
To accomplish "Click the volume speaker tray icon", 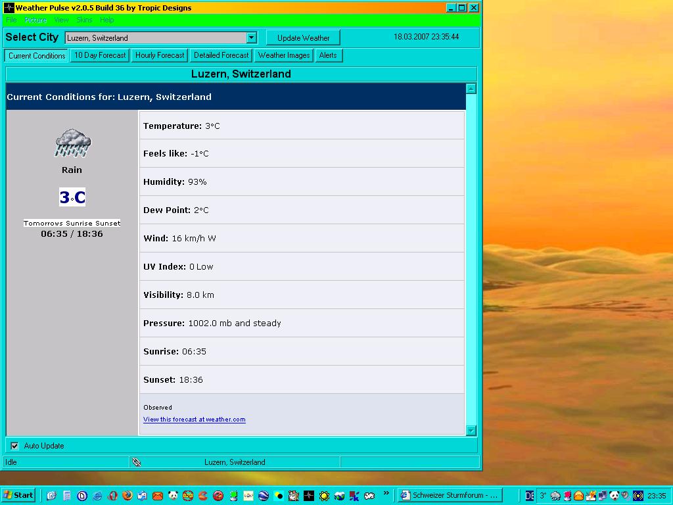I will tap(626, 496).
